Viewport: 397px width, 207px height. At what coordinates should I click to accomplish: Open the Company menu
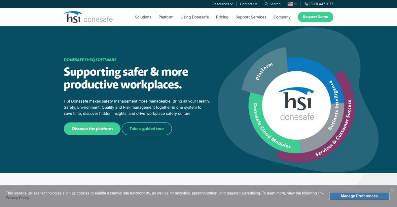point(282,17)
